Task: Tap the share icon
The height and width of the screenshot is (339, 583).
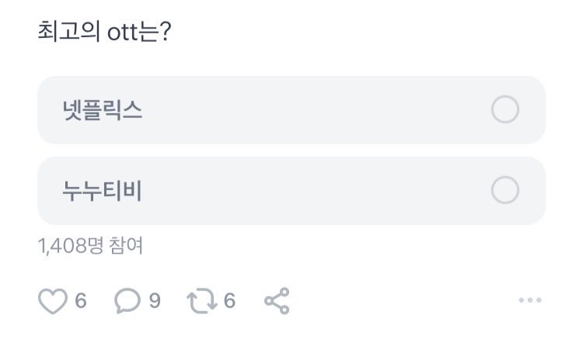Action: [x=277, y=301]
